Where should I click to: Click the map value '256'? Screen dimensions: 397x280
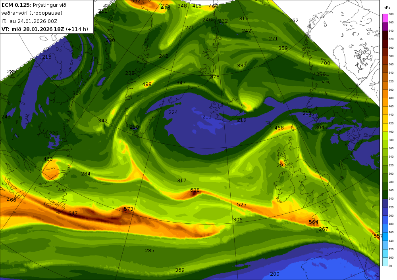(321, 74)
